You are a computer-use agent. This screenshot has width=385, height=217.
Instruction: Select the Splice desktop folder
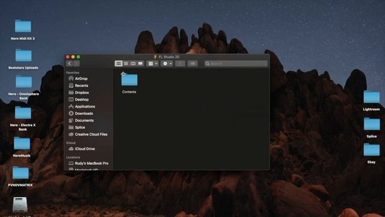(372, 124)
